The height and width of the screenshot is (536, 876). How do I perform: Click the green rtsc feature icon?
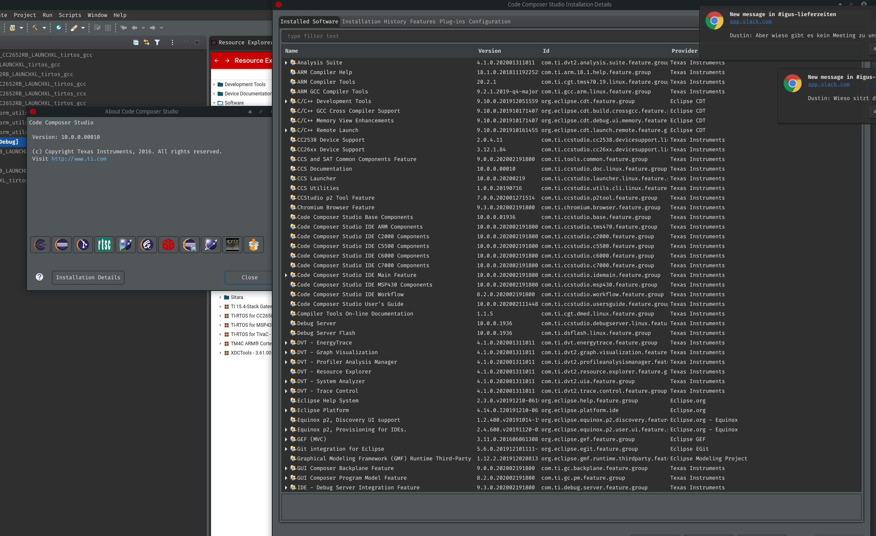pos(104,245)
